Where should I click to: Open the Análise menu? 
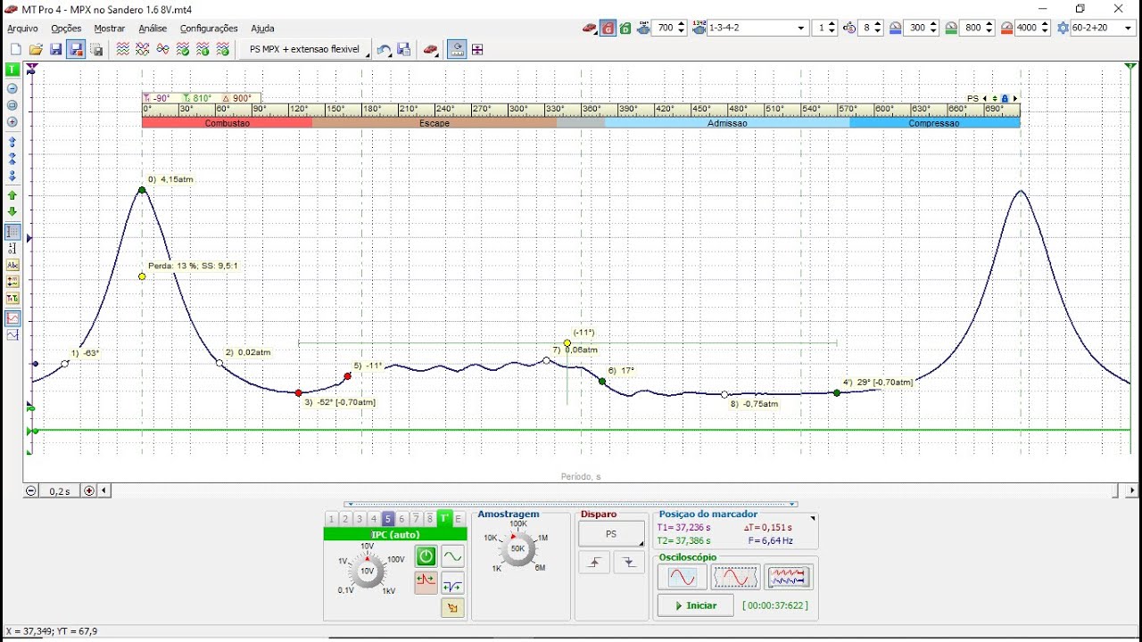pos(153,29)
